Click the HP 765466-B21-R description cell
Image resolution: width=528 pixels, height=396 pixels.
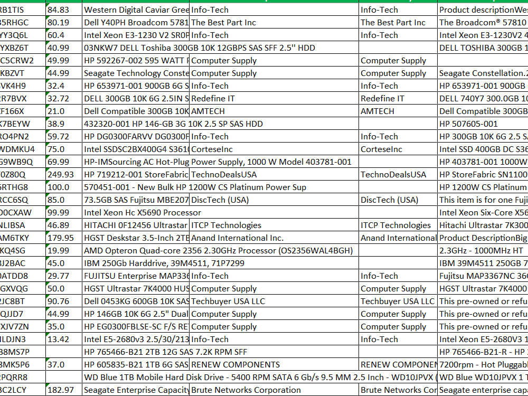click(x=483, y=352)
